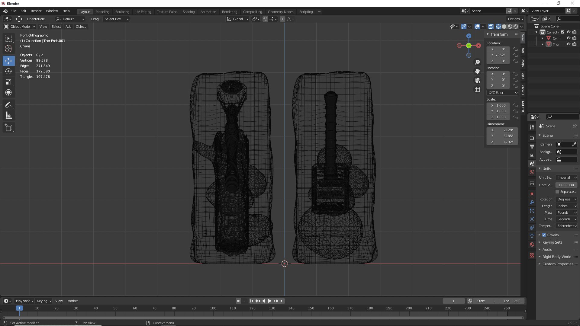The width and height of the screenshot is (580, 326).
Task: Toggle Gravity checkbox in Scene settings
Action: pyautogui.click(x=544, y=235)
